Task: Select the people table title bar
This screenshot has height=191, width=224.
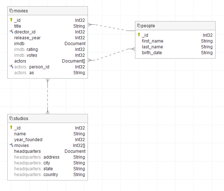Action: coord(175,26)
